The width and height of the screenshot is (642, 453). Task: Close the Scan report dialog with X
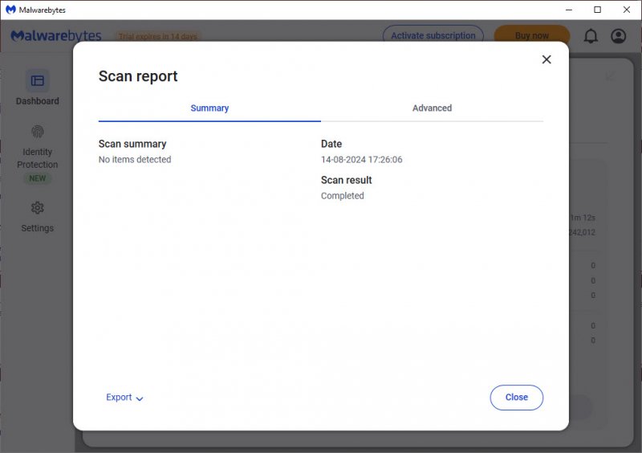pyautogui.click(x=547, y=59)
